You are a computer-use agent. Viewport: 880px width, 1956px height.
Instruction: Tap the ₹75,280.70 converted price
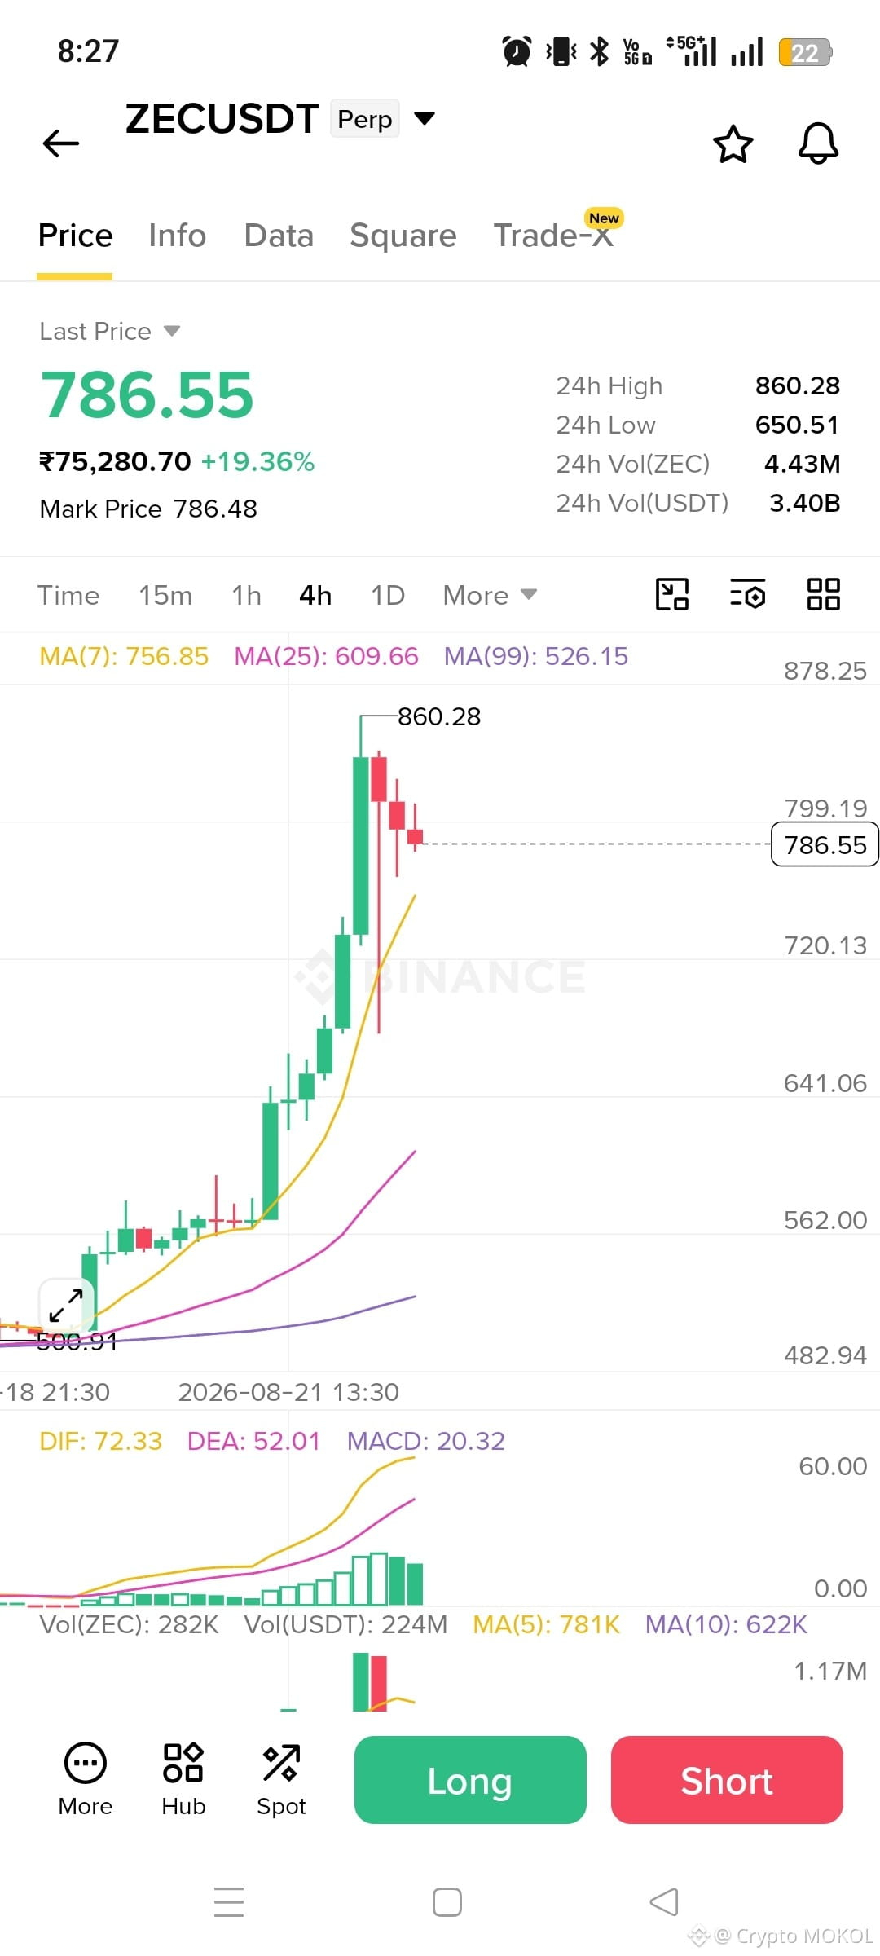pos(115,461)
